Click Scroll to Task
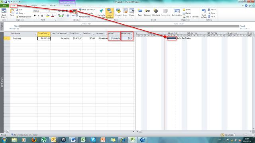Viewport: 255px width, 143px height. point(204,13)
